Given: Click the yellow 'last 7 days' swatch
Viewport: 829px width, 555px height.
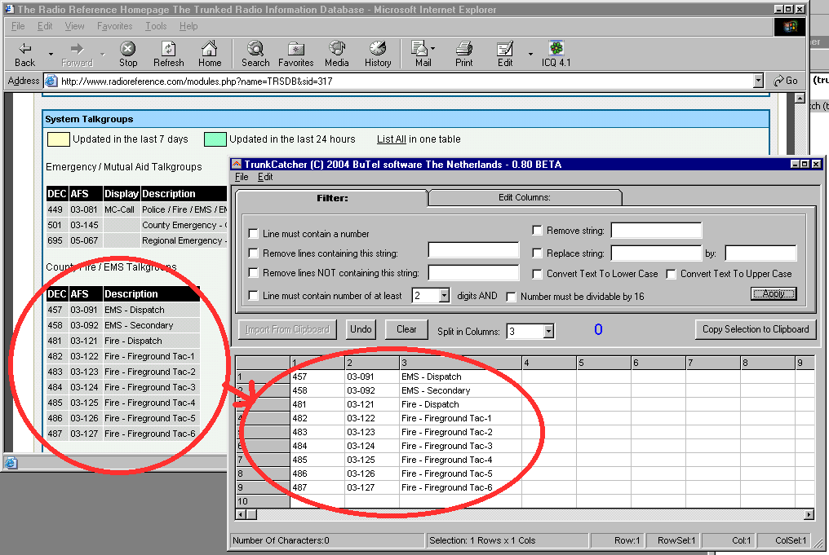Looking at the screenshot, I should click(59, 139).
